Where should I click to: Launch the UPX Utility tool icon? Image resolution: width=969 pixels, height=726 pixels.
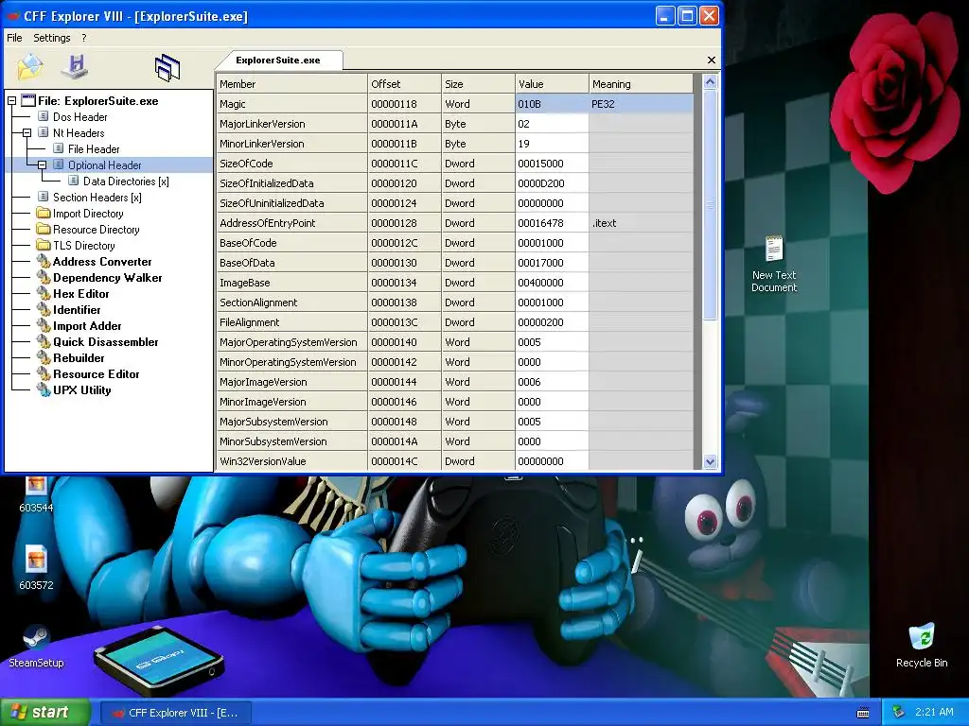pos(44,389)
